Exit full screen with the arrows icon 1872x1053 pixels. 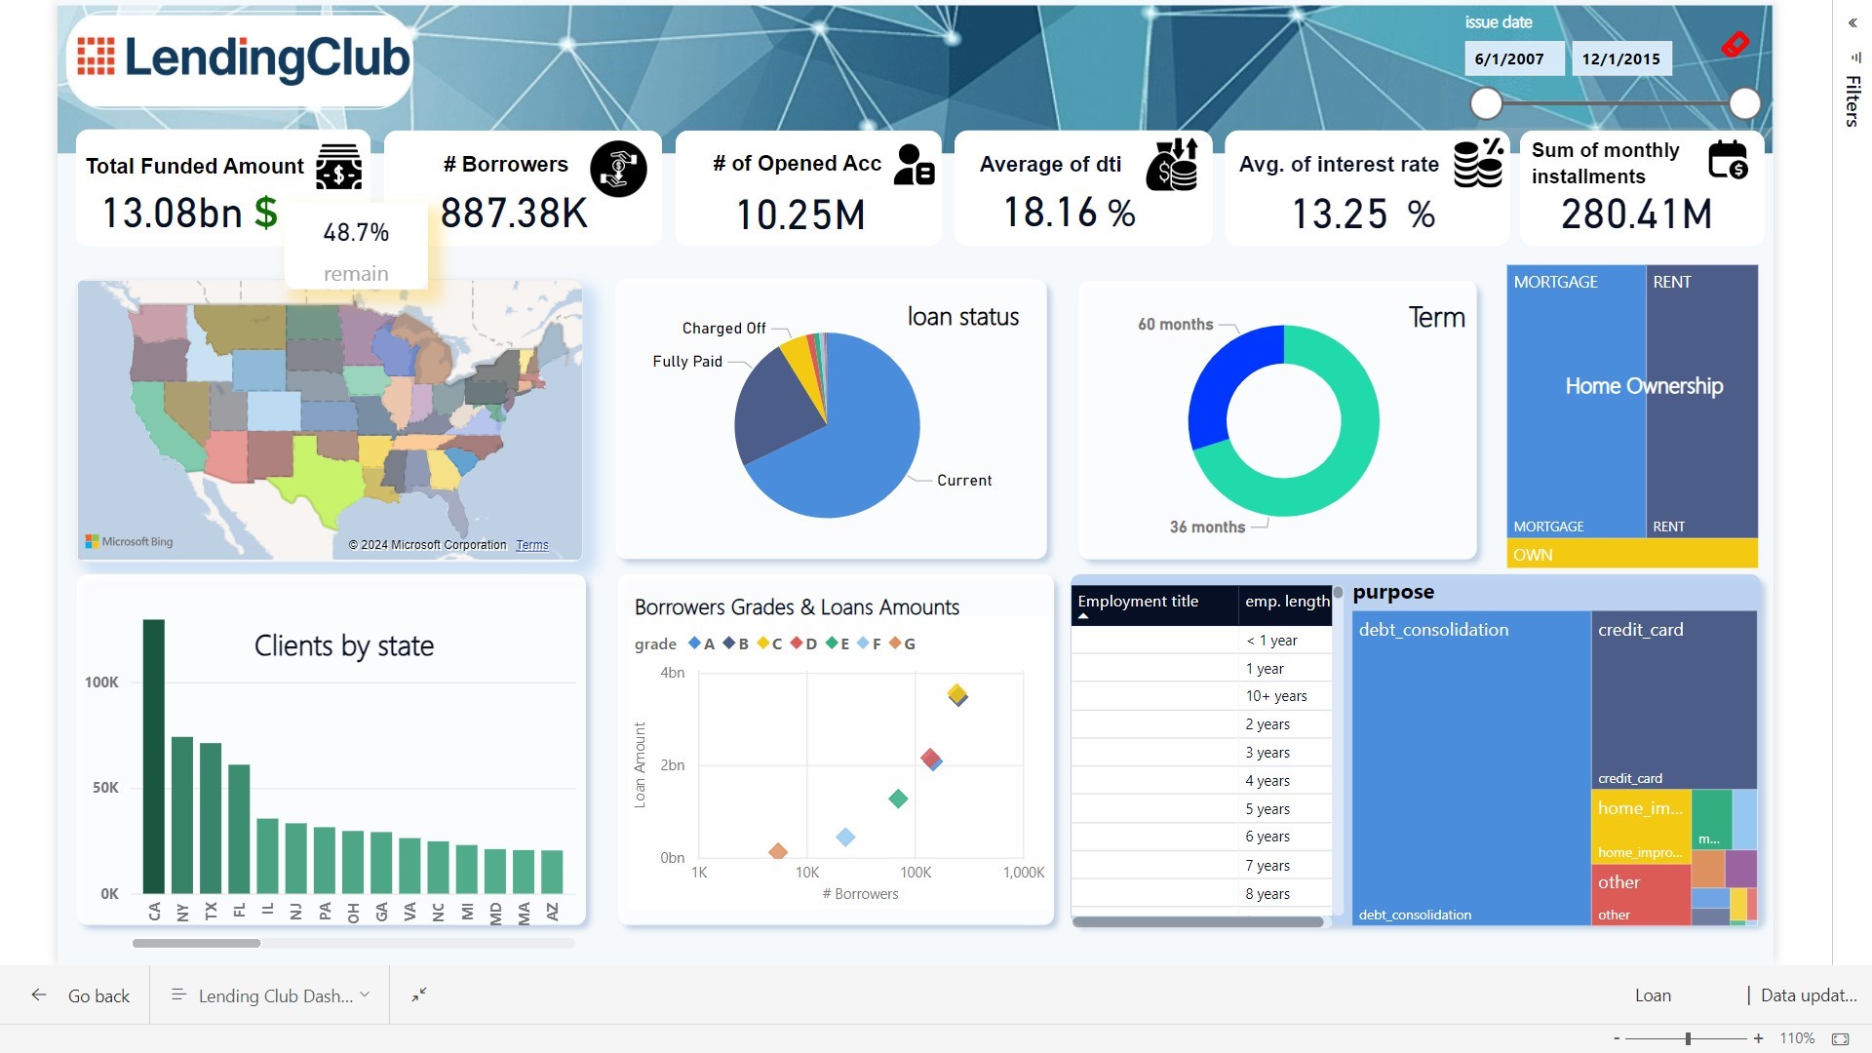coord(419,994)
